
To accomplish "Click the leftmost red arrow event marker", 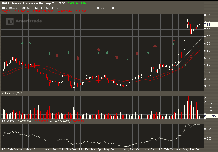I will tap(57, 55).
